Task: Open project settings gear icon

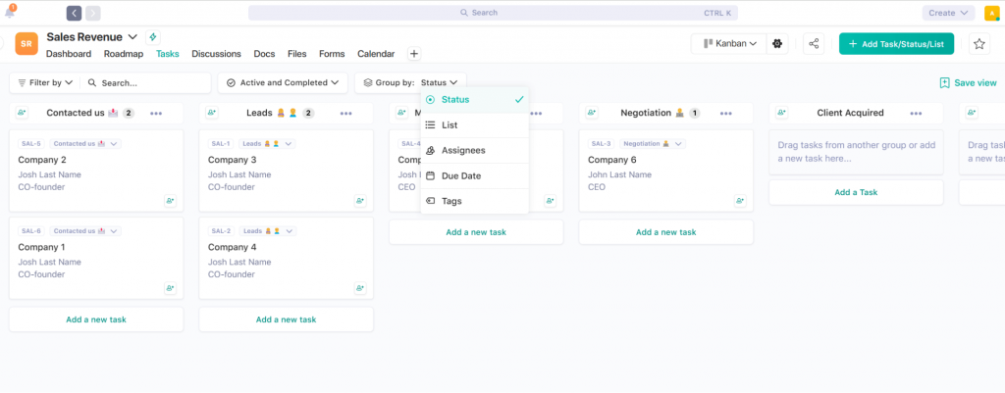Action: (x=777, y=43)
